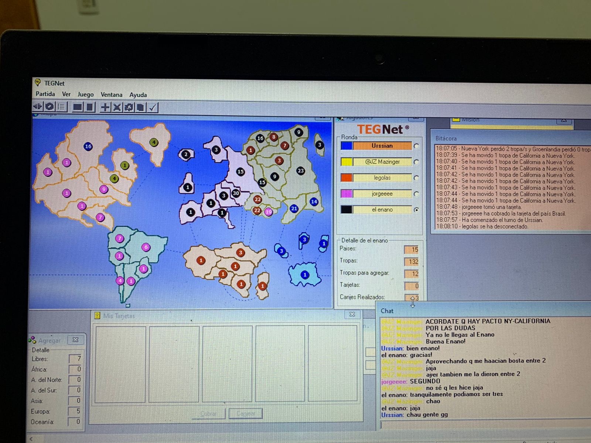
Task: Click the globe mission toolbar icon
Action: 49,107
